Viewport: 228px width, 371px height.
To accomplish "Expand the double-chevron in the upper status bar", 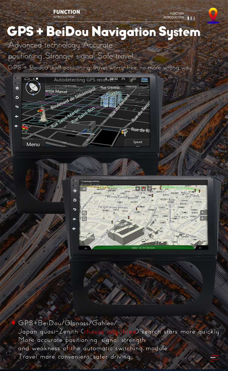I will pos(123,79).
